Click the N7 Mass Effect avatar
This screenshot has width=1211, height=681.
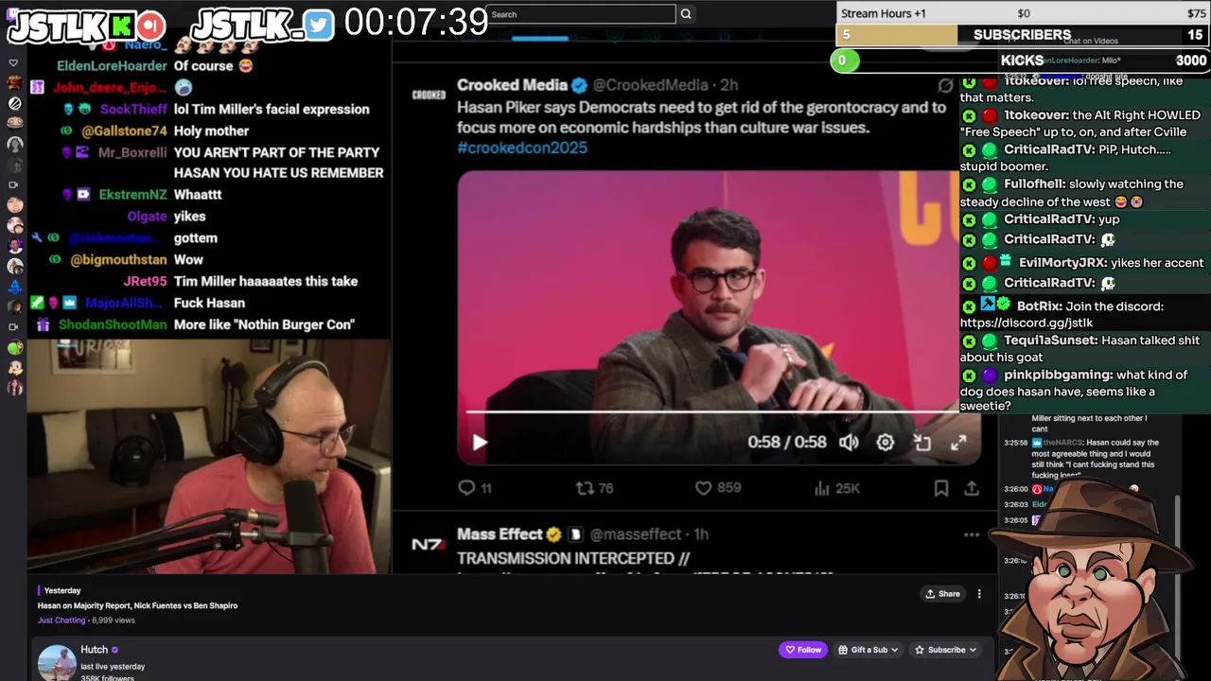pyautogui.click(x=429, y=545)
